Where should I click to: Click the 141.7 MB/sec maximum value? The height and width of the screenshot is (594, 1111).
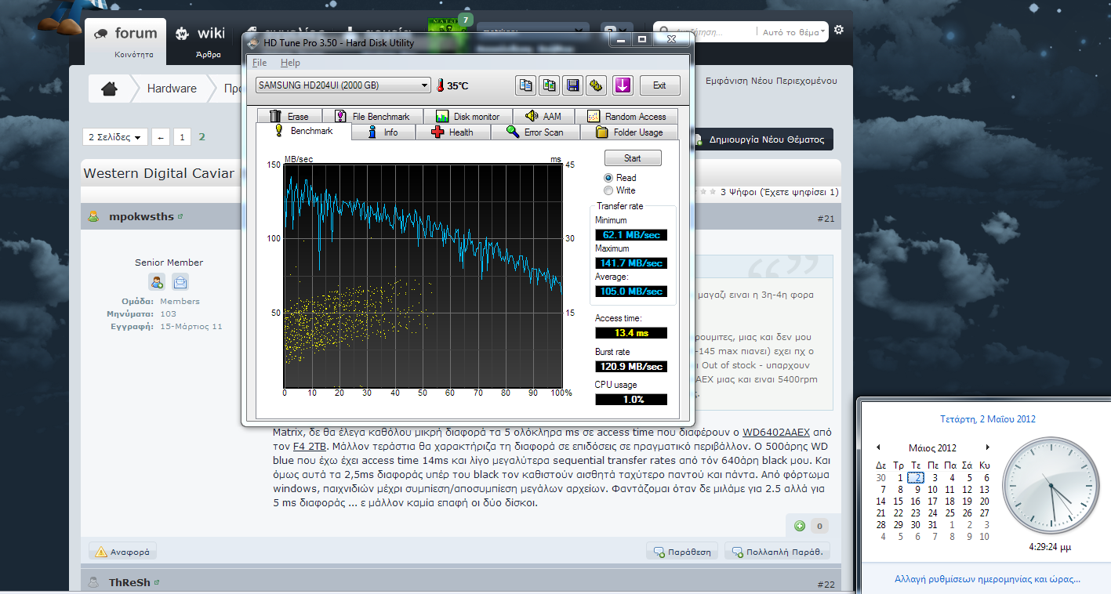631,263
